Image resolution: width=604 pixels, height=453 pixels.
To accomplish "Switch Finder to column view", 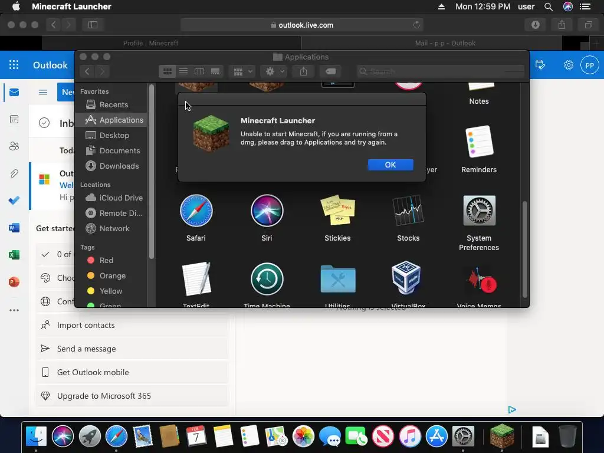I will click(199, 71).
